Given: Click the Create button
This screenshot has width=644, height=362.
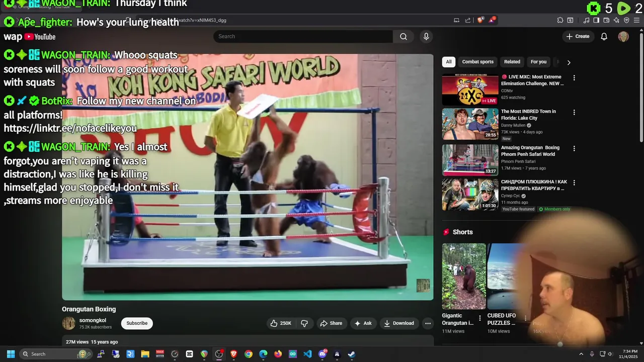Looking at the screenshot, I should 578,36.
